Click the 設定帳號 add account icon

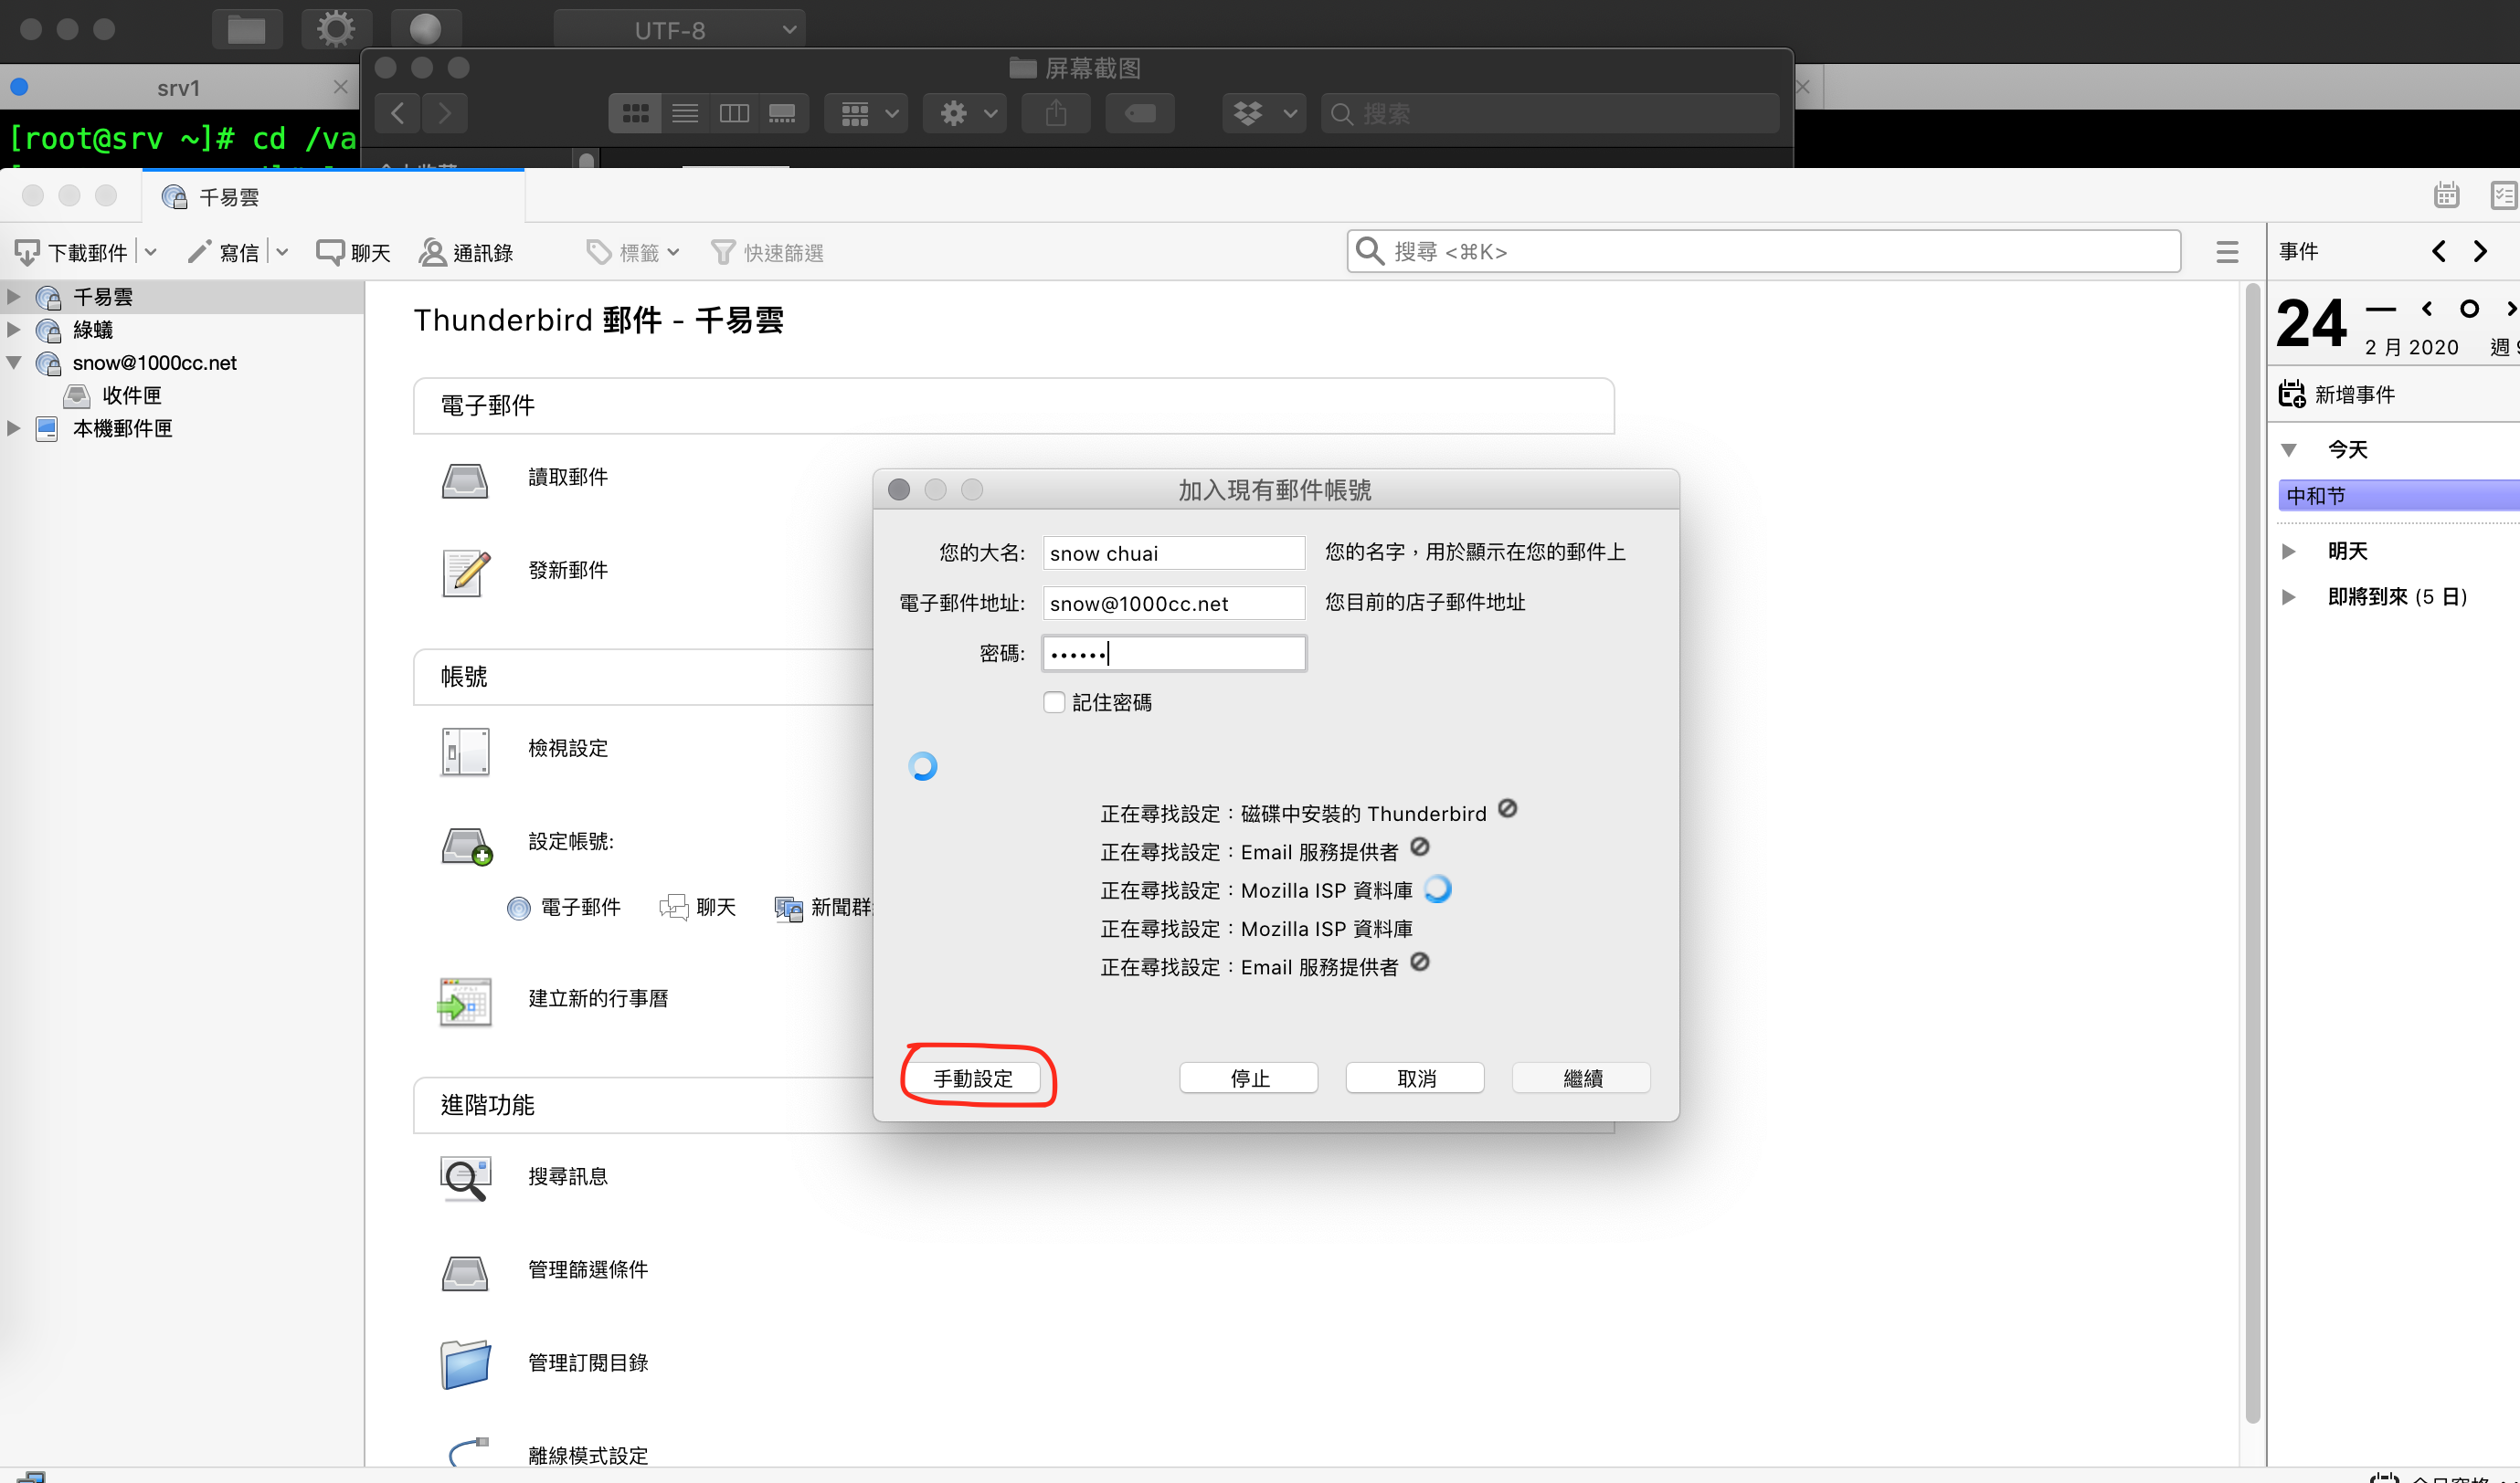(467, 846)
